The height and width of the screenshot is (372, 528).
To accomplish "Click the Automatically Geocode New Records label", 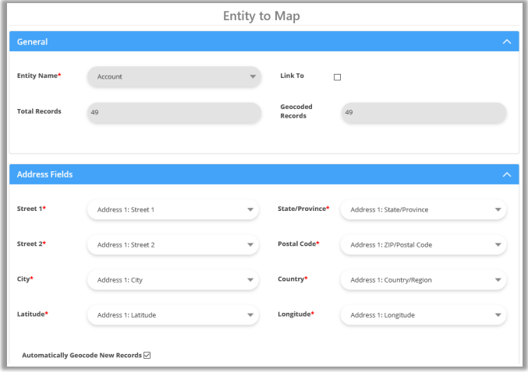I will tap(81, 356).
